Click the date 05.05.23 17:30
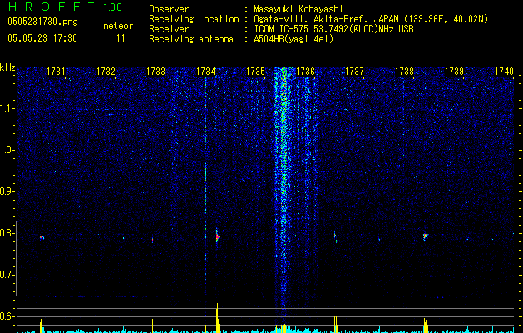This screenshot has height=333, width=523. click(42, 38)
